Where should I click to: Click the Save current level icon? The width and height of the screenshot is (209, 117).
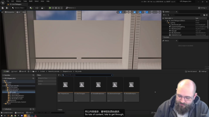[3, 8]
